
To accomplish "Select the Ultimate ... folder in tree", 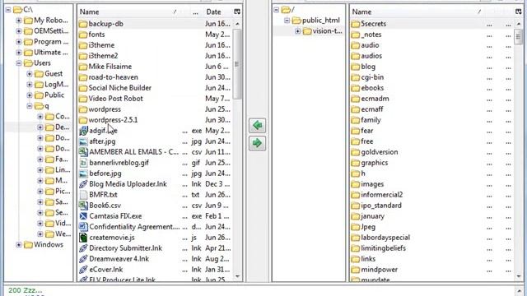I will (51, 53).
